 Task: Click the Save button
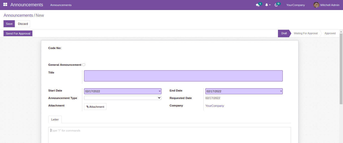9,24
